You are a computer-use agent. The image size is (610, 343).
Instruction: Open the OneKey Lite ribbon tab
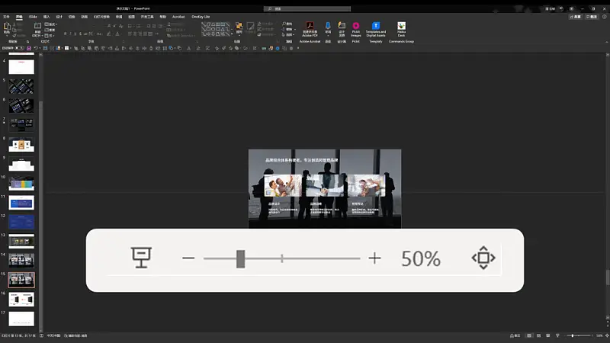(x=201, y=17)
